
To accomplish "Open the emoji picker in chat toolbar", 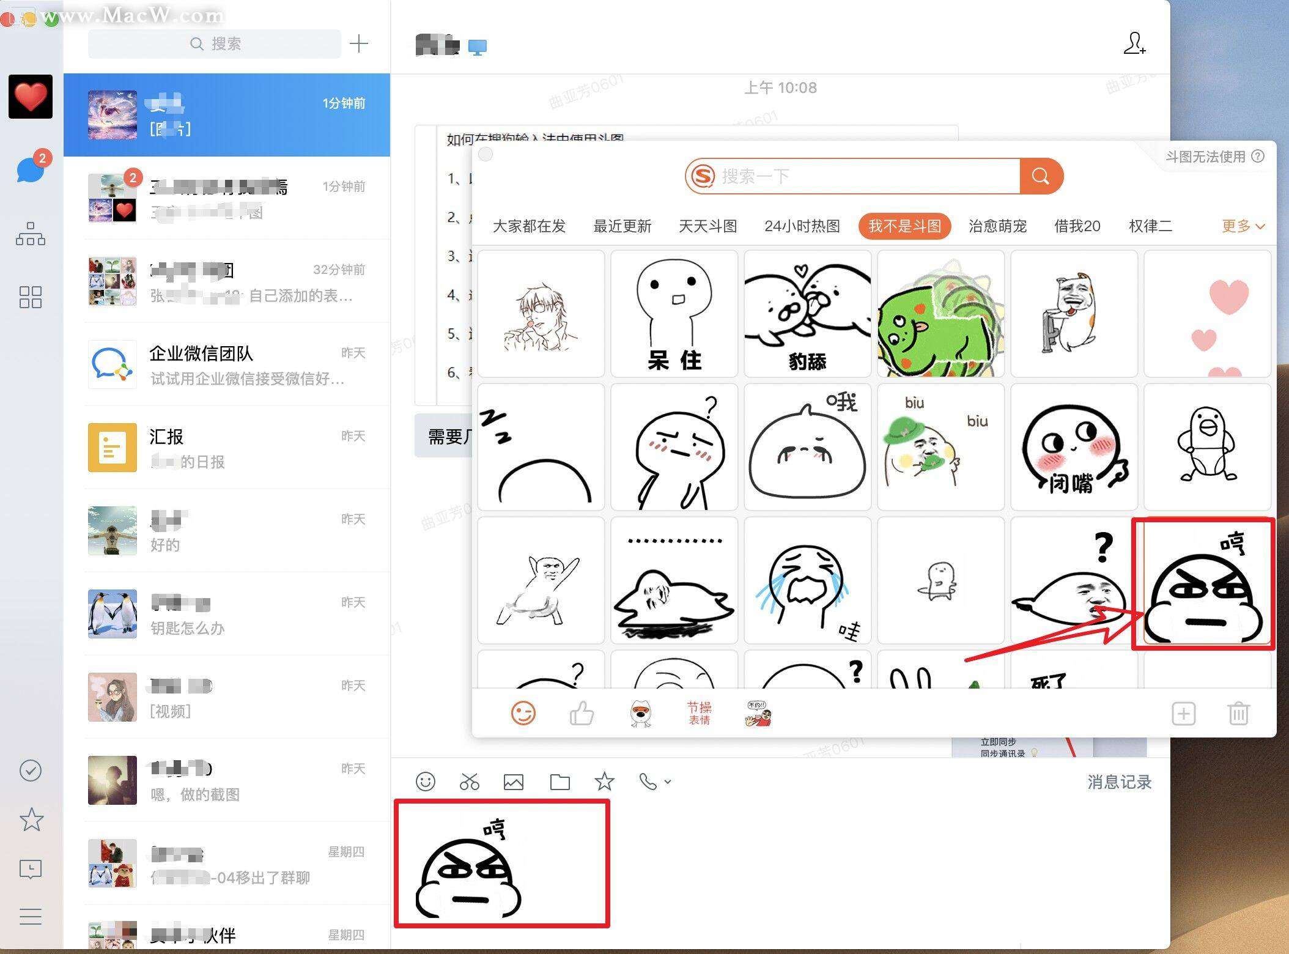I will click(425, 781).
